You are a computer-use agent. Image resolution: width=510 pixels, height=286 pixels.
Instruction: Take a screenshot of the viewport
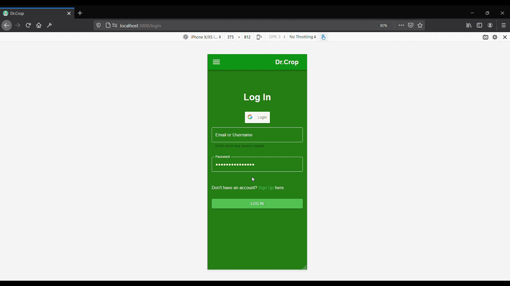486,37
